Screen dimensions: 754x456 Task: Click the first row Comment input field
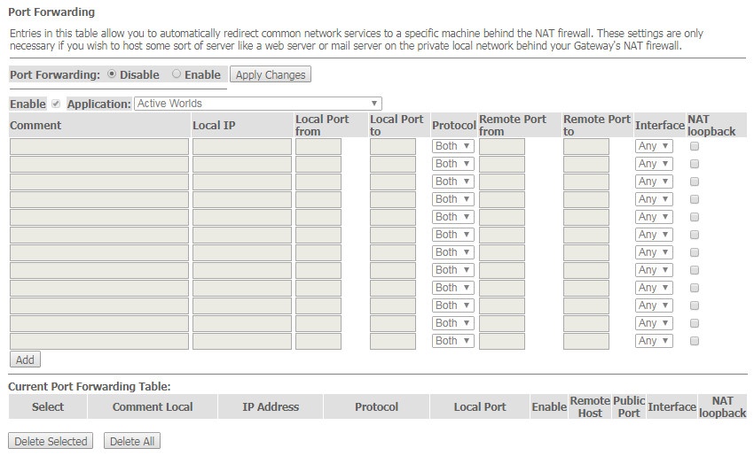pyautogui.click(x=99, y=146)
